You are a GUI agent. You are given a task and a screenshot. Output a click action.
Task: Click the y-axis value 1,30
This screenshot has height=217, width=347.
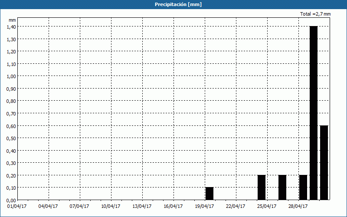coord(11,39)
